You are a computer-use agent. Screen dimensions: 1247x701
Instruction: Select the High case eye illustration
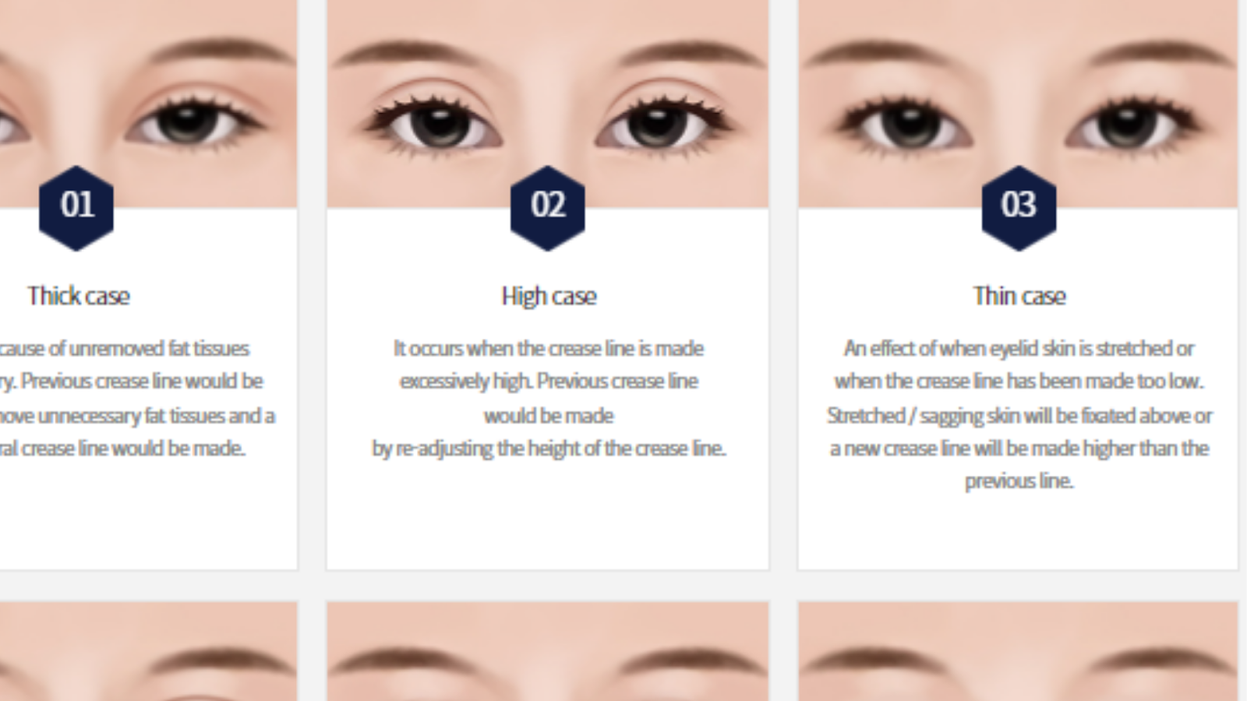[548, 104]
